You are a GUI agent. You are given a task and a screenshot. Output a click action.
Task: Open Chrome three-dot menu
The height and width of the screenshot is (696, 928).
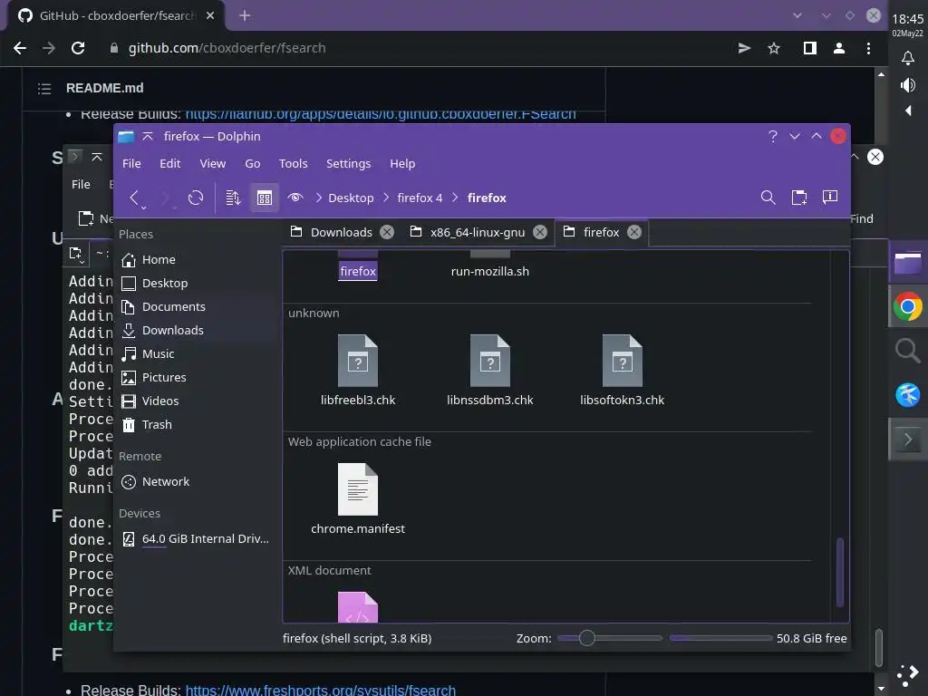click(x=868, y=48)
